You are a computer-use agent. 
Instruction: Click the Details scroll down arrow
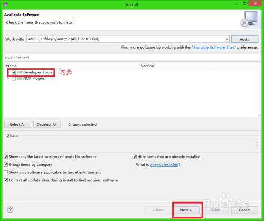pyautogui.click(x=257, y=145)
